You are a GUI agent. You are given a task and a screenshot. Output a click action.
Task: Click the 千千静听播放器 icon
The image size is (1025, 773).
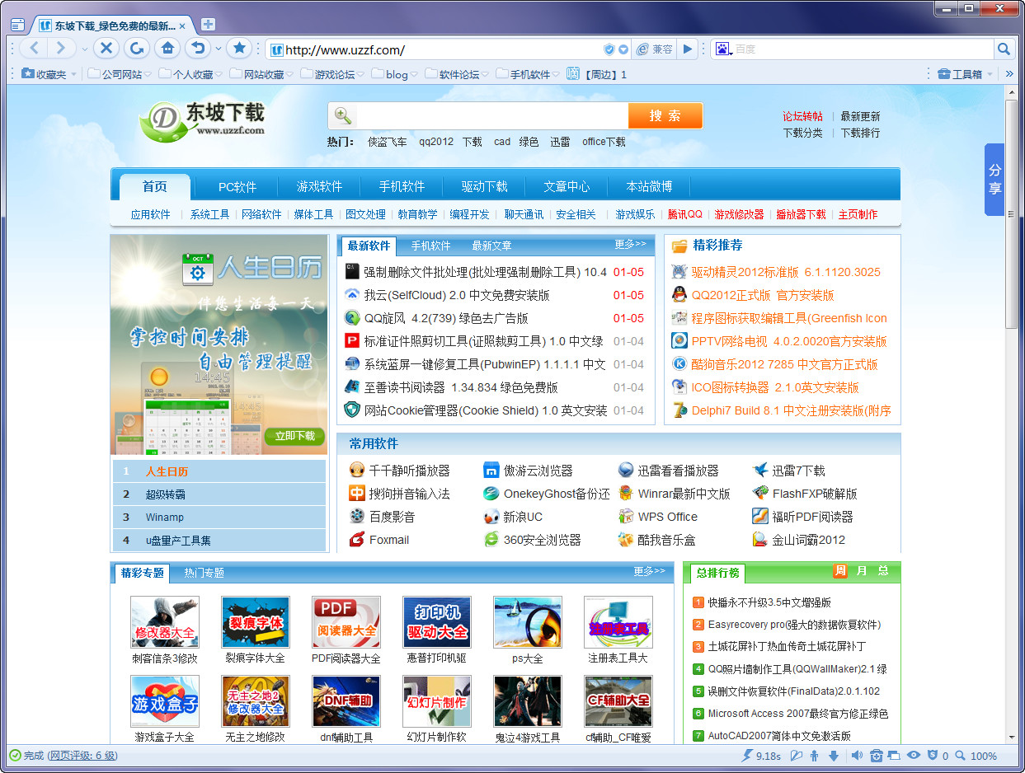coord(356,471)
